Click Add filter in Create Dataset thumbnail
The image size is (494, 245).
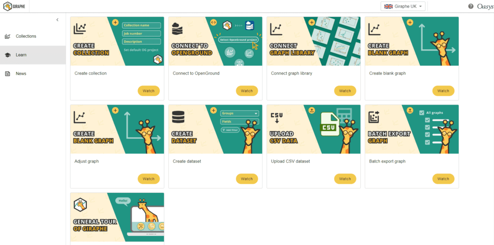pyautogui.click(x=230, y=130)
